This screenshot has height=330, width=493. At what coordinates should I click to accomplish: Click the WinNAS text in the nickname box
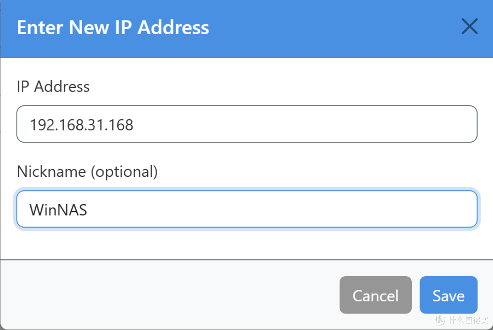click(x=58, y=210)
